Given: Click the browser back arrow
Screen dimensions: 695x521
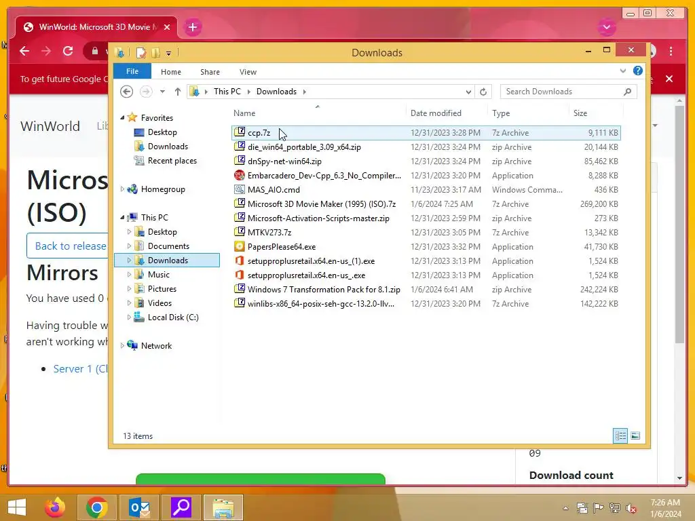Looking at the screenshot, I should 24,51.
